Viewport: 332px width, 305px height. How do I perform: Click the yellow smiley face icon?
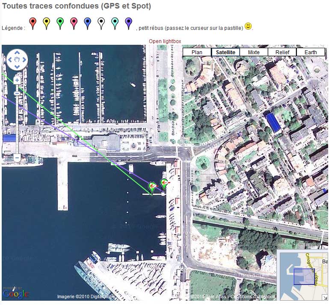[248, 26]
